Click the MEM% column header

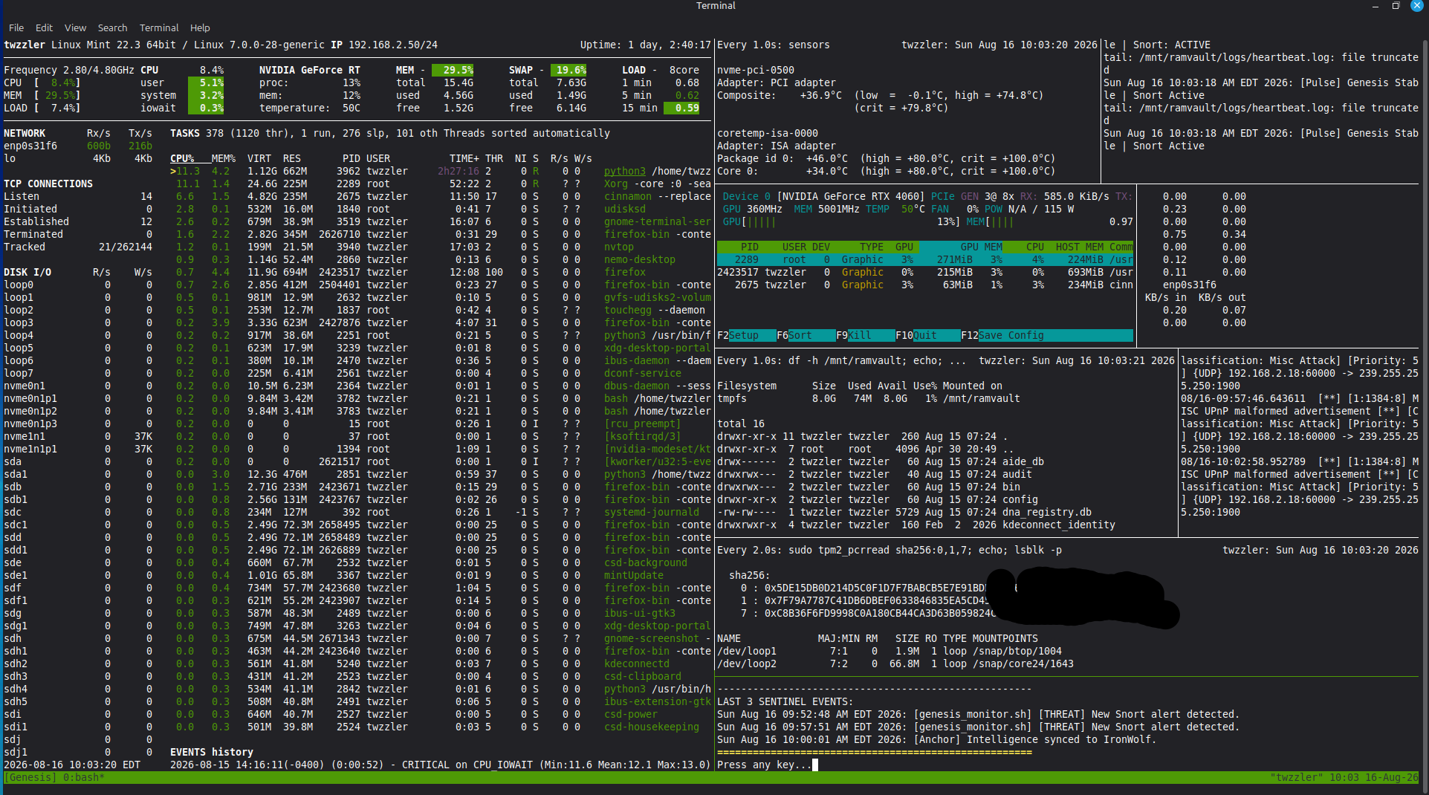(x=224, y=158)
